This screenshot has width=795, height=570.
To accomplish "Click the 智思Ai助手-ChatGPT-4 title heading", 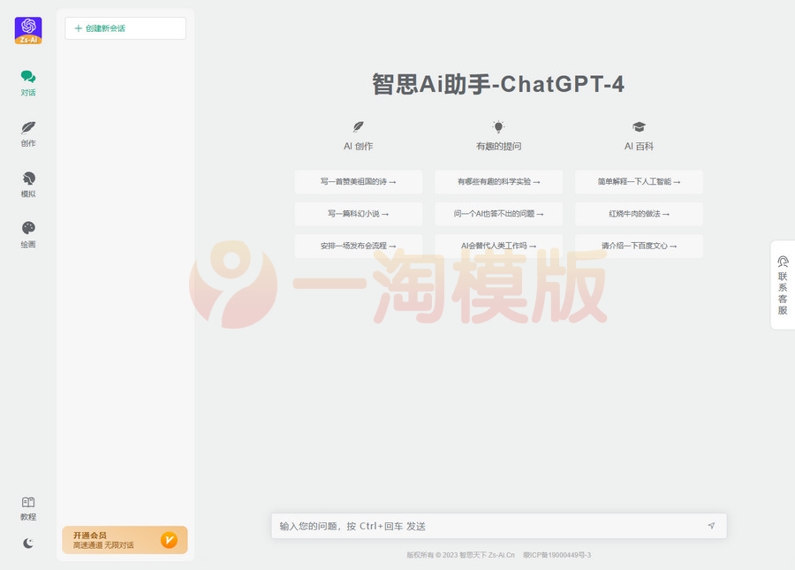I will point(498,84).
